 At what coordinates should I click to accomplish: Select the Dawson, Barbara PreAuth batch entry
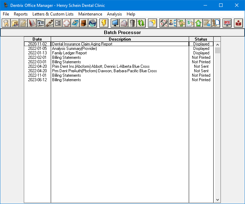pyautogui.click(x=104, y=71)
